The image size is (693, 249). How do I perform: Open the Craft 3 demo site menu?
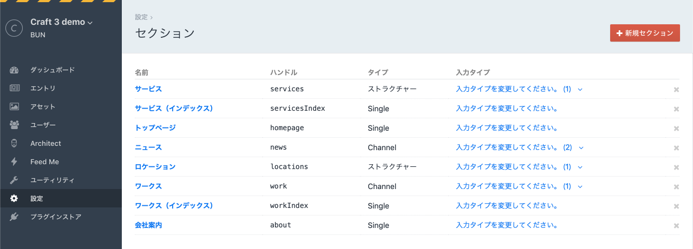click(61, 22)
